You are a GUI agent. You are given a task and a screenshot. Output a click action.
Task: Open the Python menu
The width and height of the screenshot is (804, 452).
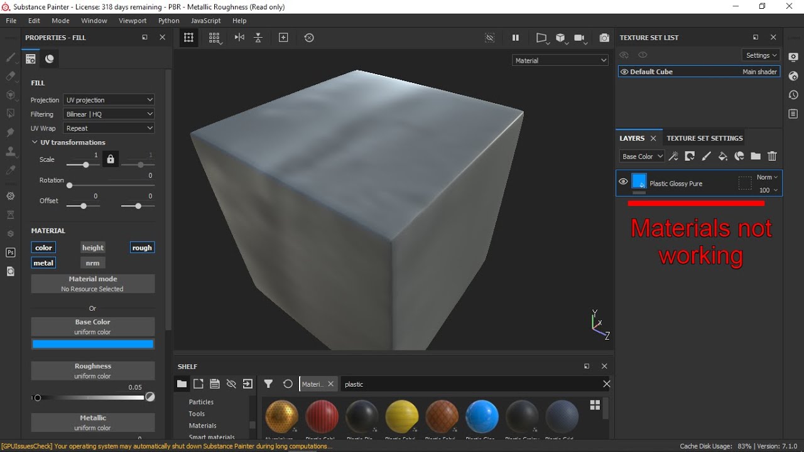tap(168, 21)
